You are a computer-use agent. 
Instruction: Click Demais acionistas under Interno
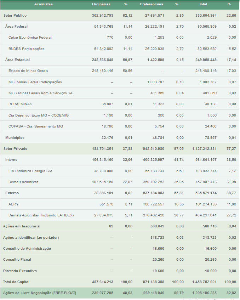pos(23,182)
